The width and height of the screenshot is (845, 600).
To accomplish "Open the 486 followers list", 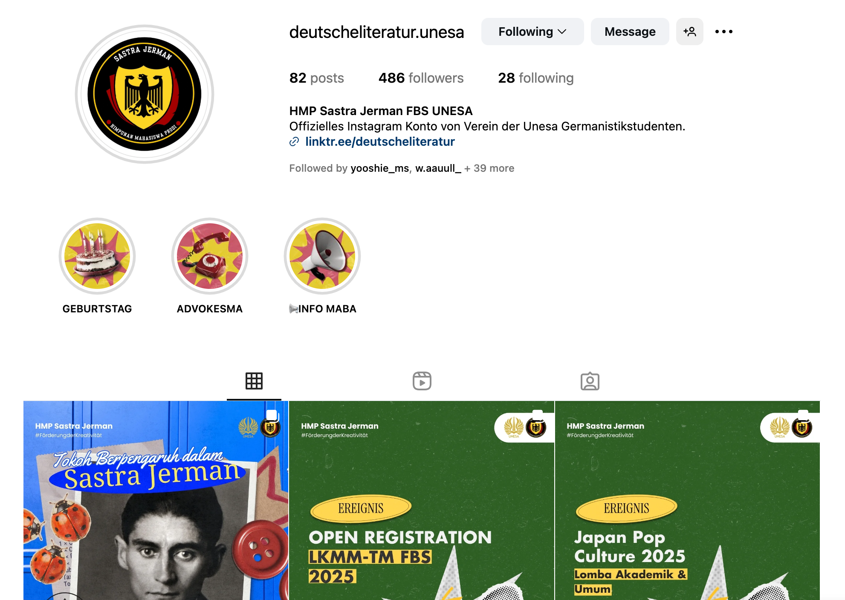I will pyautogui.click(x=421, y=78).
